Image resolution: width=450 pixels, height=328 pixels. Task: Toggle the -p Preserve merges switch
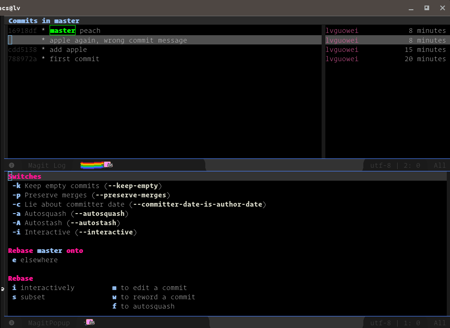tap(91, 195)
